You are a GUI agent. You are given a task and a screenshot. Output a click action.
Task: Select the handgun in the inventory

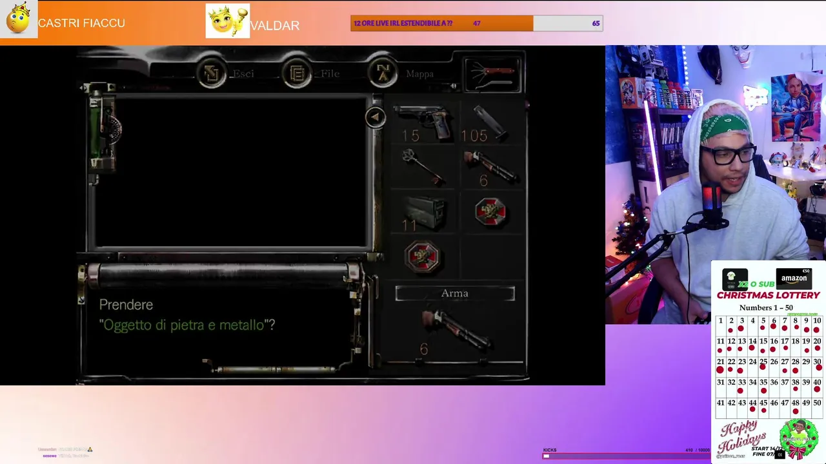pos(423,121)
